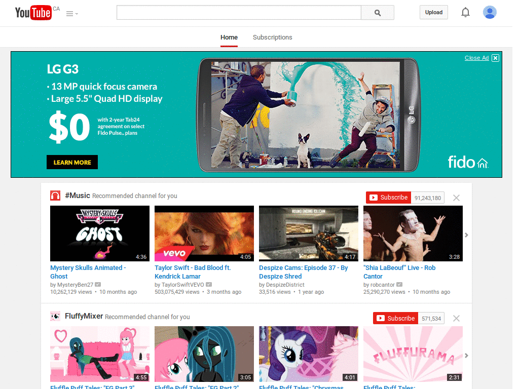
Task: Open Despize Cams: Episode 37 title
Action: click(x=304, y=272)
